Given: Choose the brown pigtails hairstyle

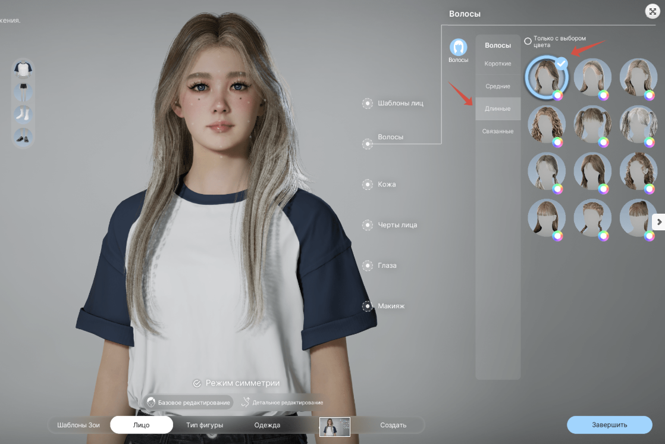Looking at the screenshot, I should point(592,124).
